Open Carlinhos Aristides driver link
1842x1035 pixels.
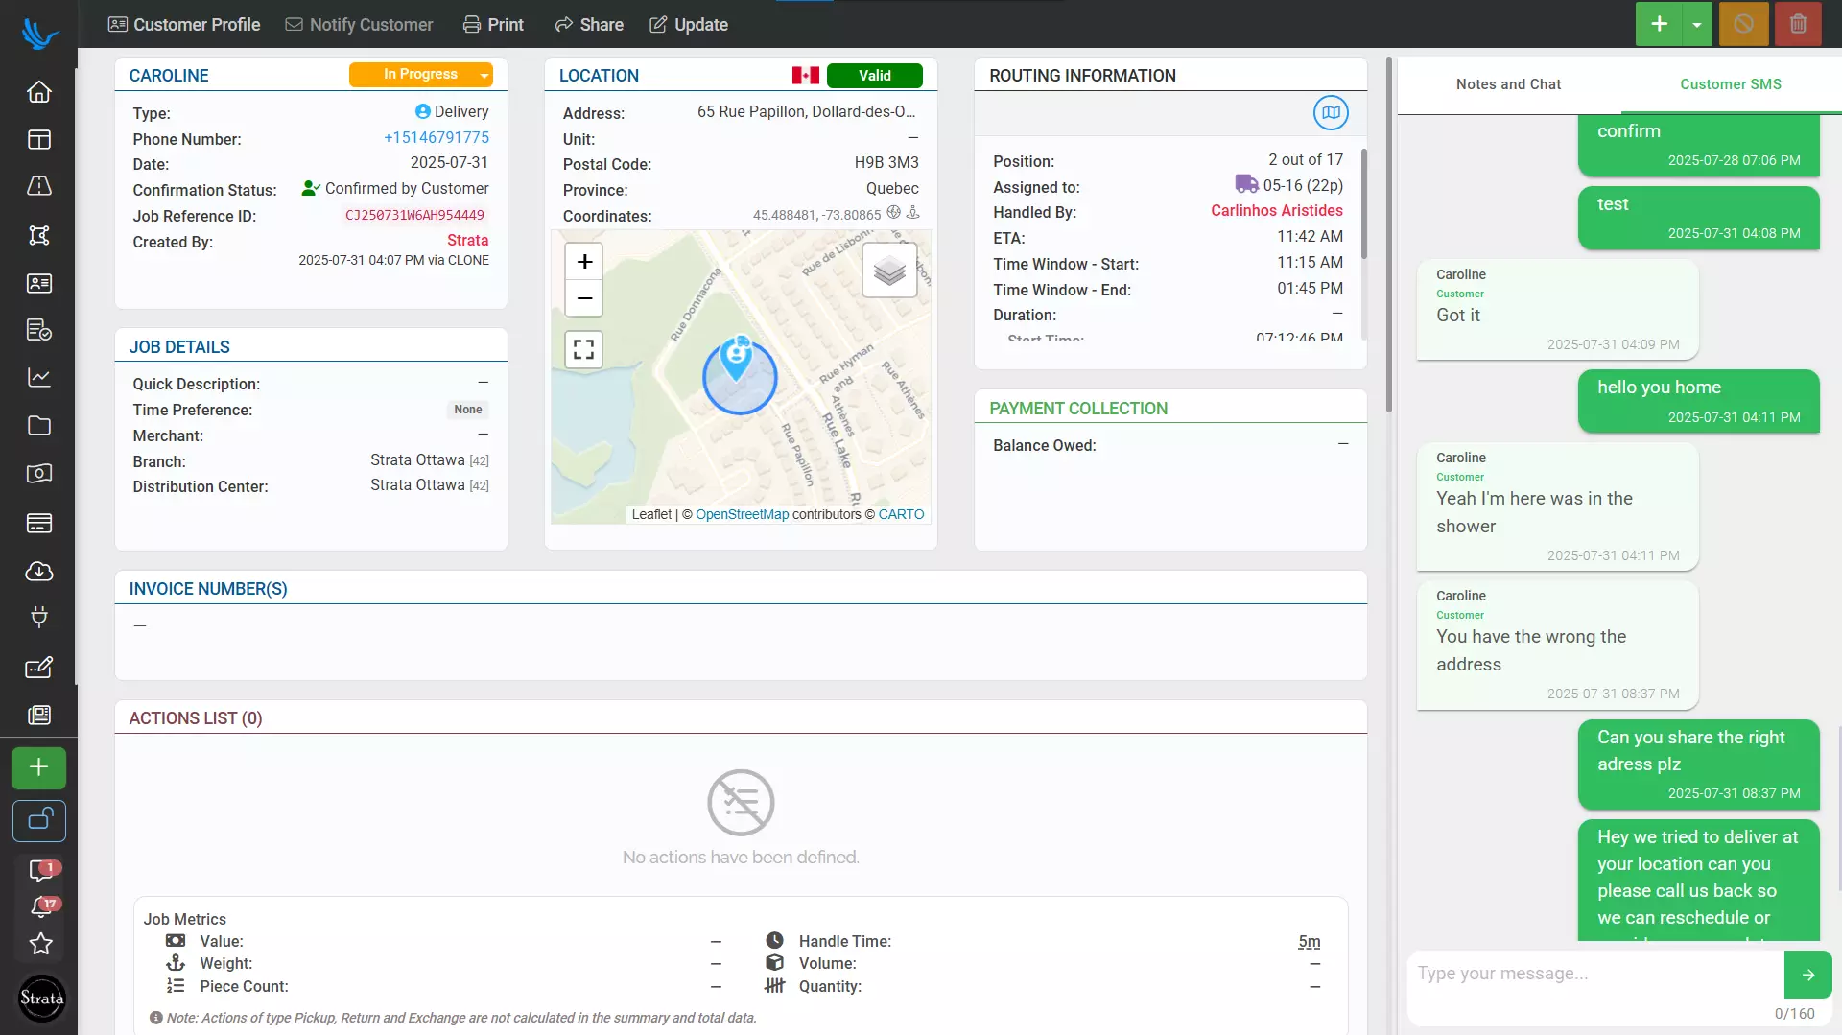click(1276, 211)
